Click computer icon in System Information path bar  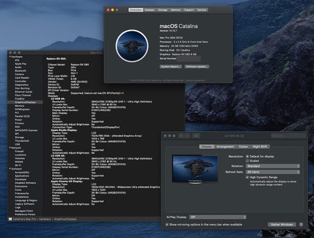click(10, 219)
